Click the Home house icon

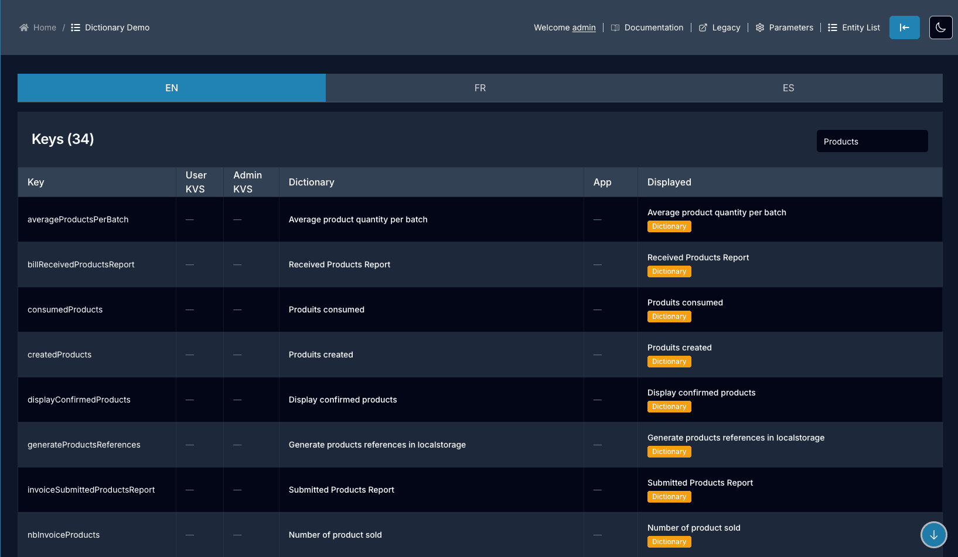click(24, 27)
